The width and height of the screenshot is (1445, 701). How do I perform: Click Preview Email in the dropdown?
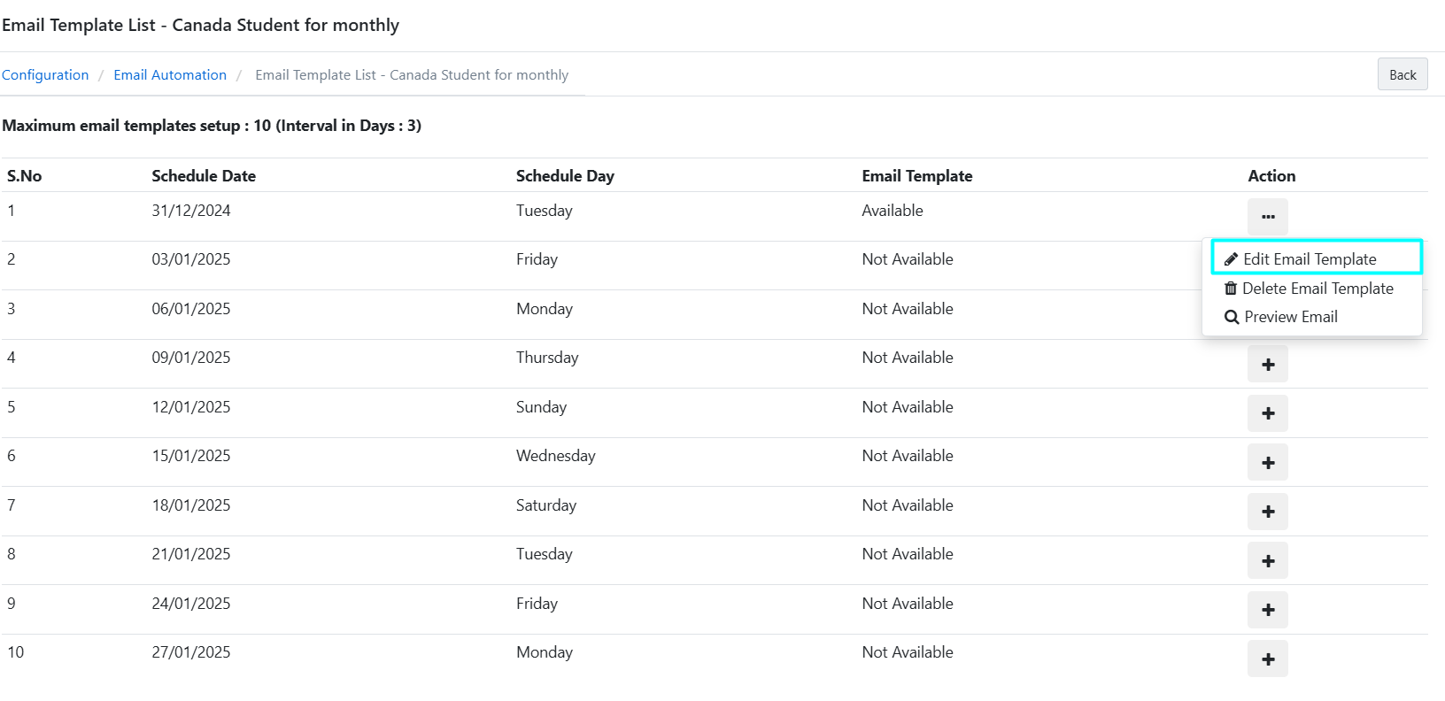(x=1291, y=317)
